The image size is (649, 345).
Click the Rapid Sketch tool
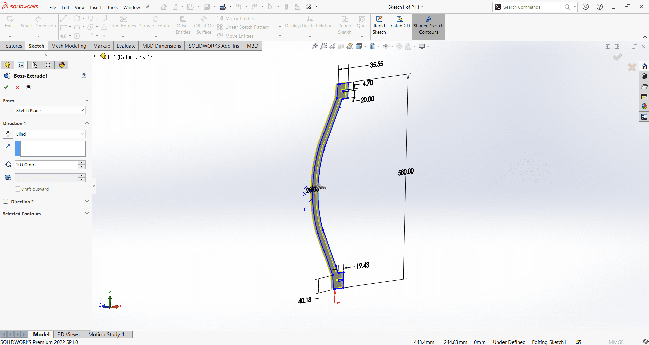pyautogui.click(x=379, y=25)
